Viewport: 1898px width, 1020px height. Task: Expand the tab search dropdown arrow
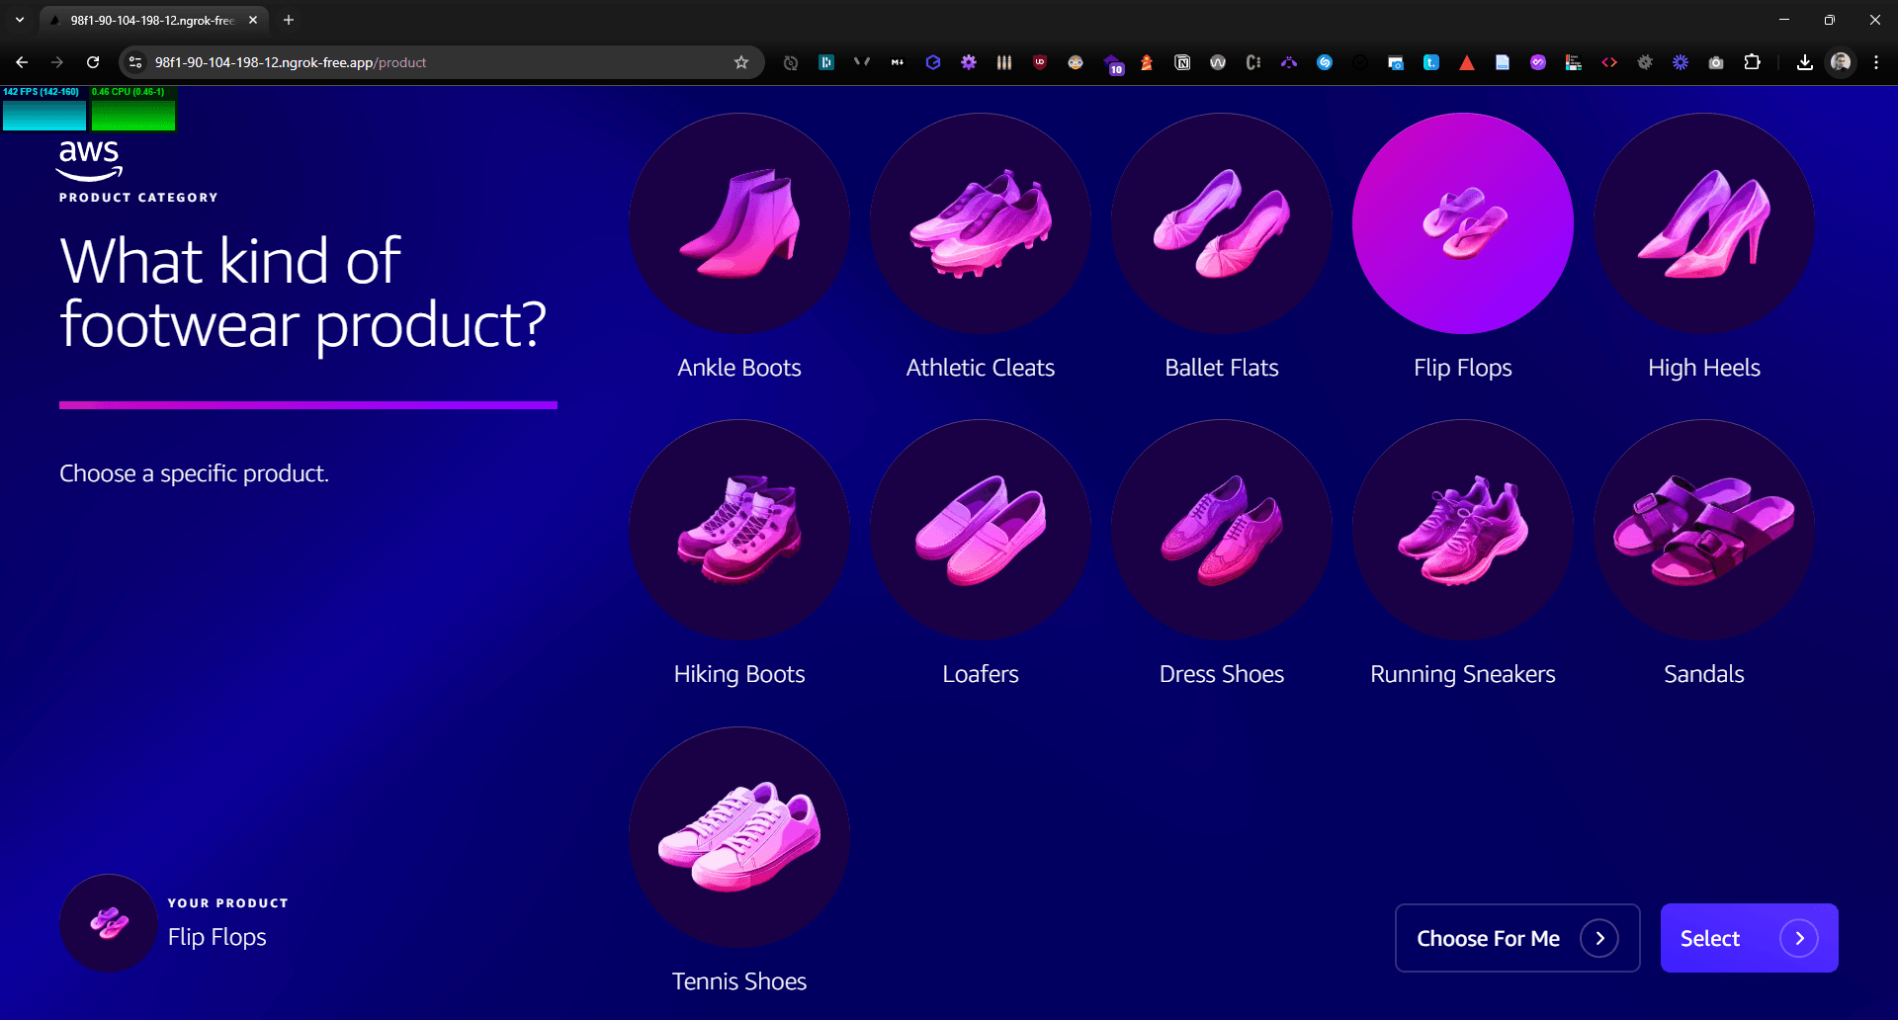[20, 20]
